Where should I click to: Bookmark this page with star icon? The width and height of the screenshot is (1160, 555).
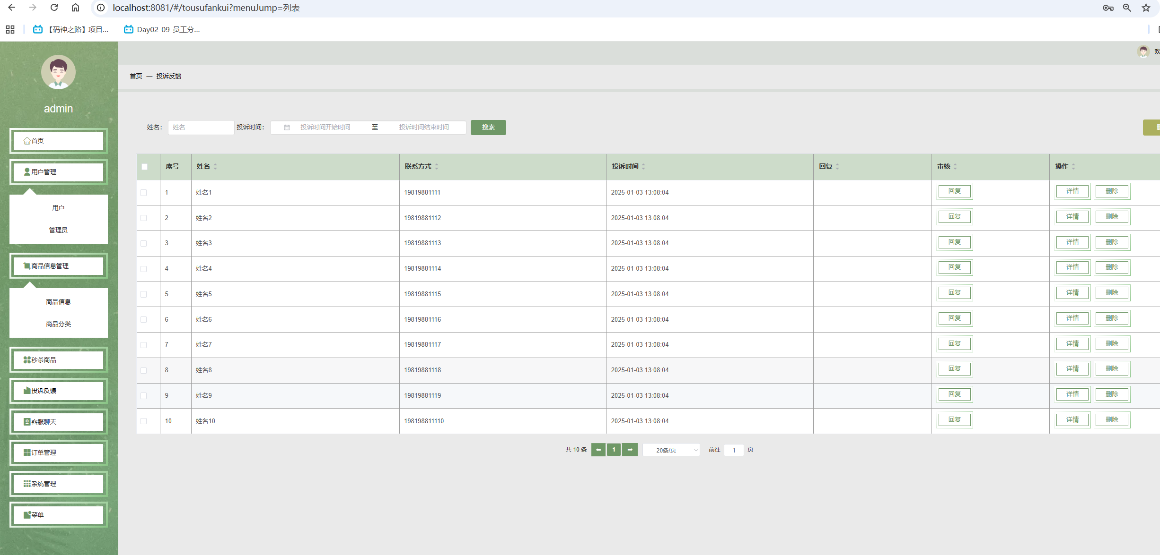coord(1145,8)
